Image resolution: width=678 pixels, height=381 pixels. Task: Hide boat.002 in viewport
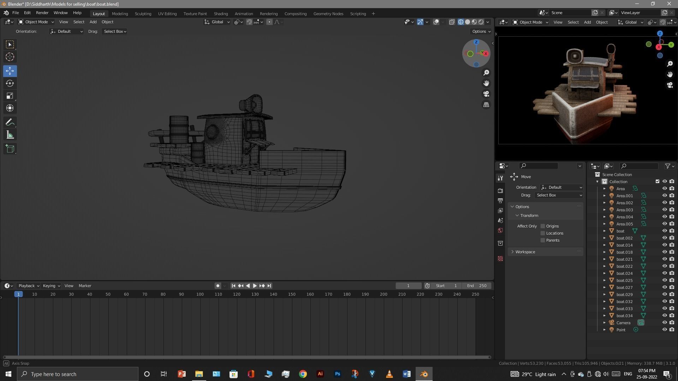(664, 238)
